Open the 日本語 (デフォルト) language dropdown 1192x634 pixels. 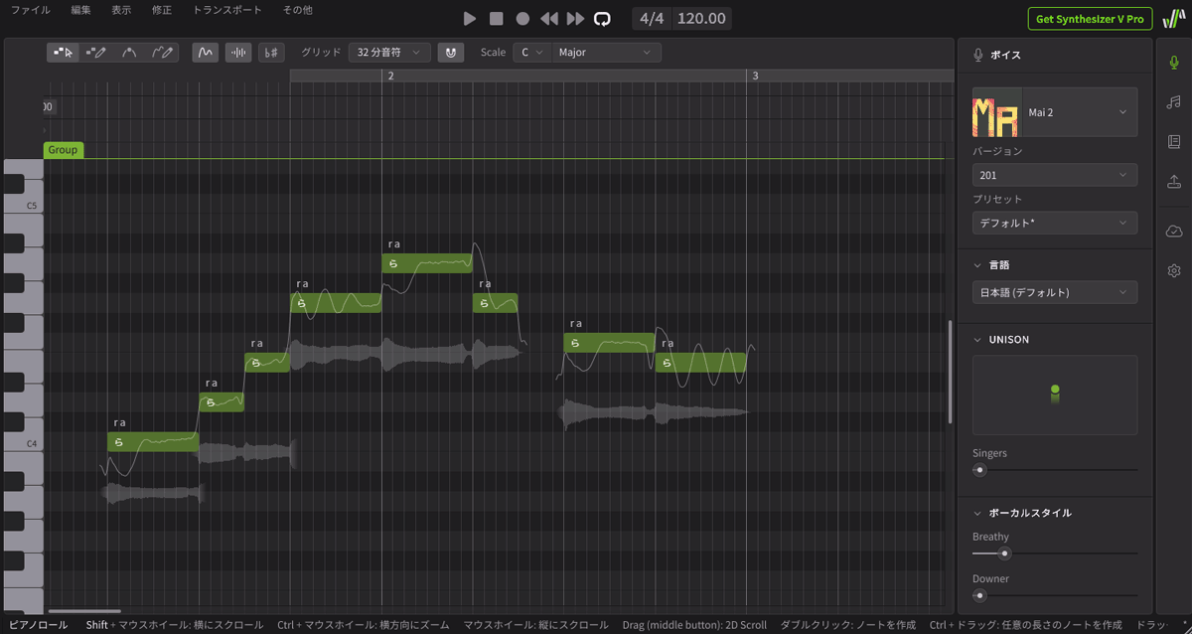click(x=1055, y=292)
